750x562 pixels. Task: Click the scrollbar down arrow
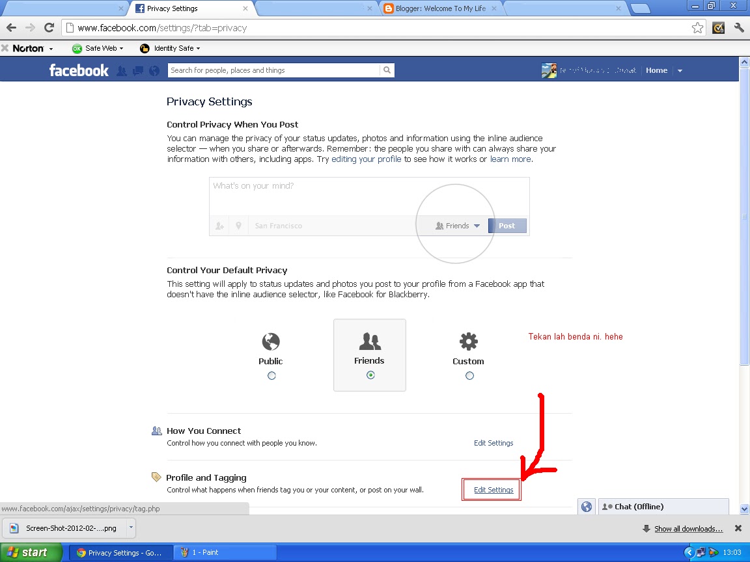click(x=744, y=509)
